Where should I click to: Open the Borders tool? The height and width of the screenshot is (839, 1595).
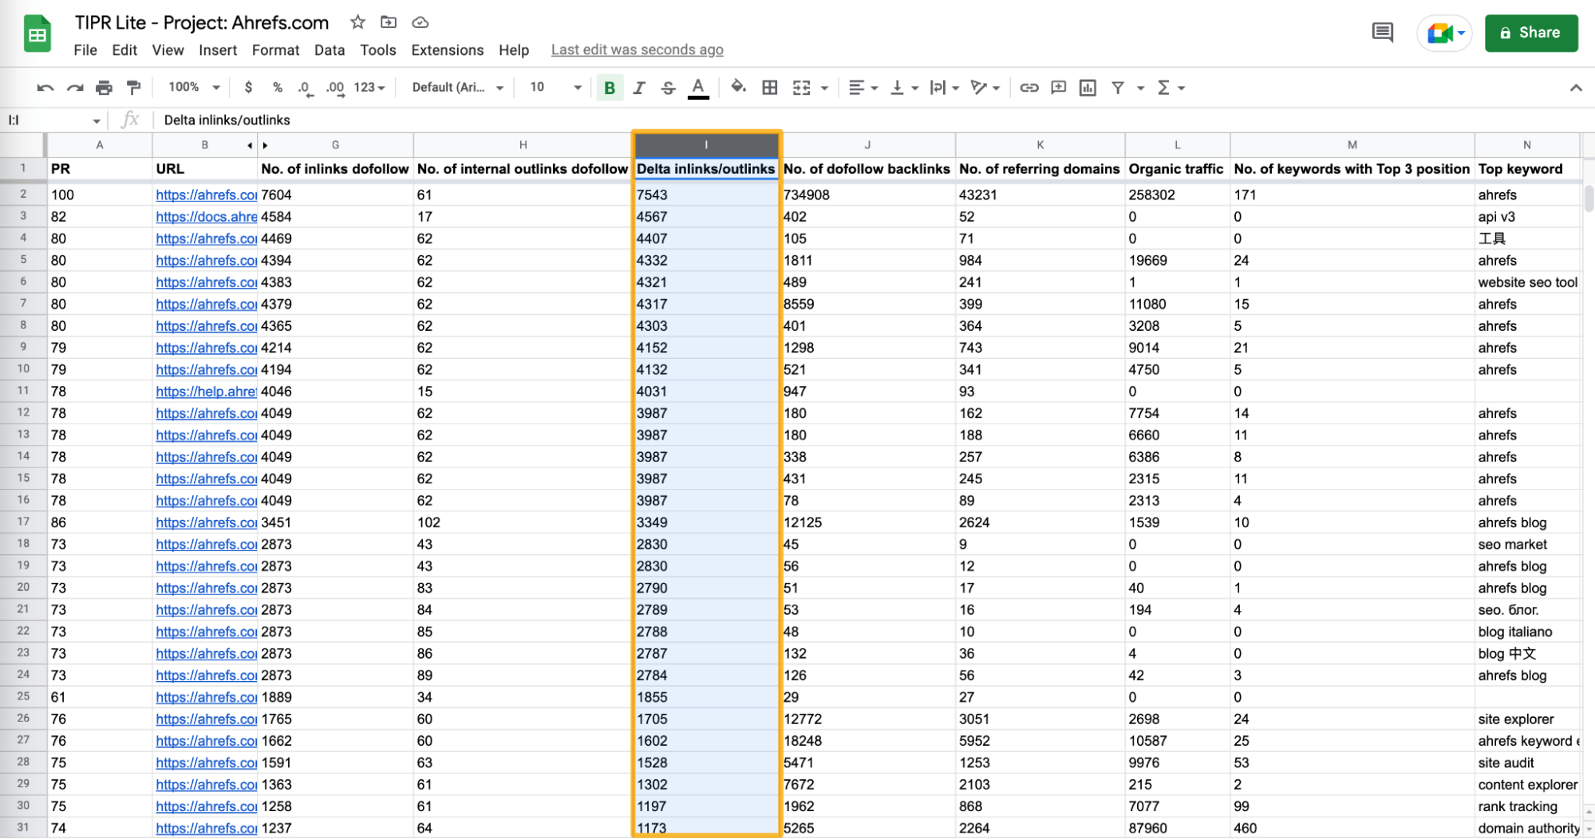(x=769, y=88)
